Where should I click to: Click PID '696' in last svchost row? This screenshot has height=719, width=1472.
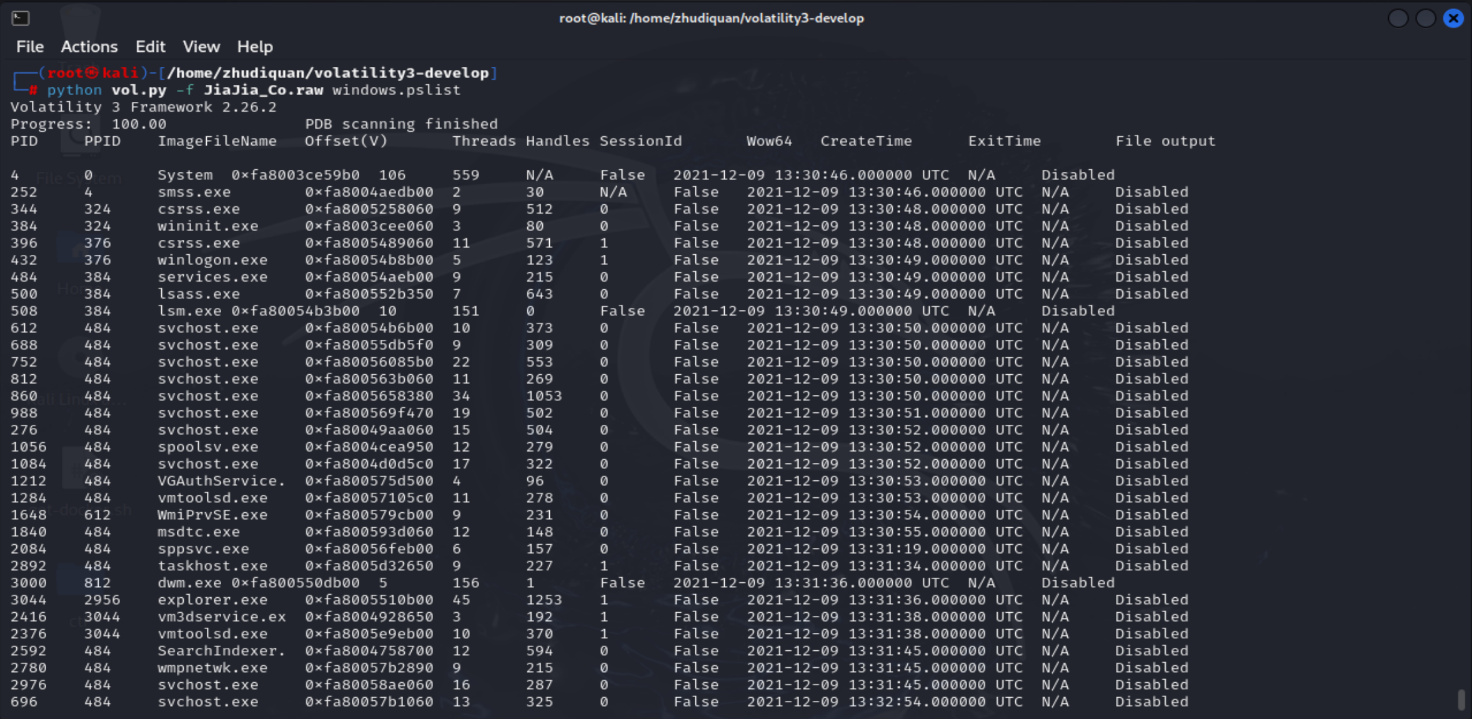24,702
